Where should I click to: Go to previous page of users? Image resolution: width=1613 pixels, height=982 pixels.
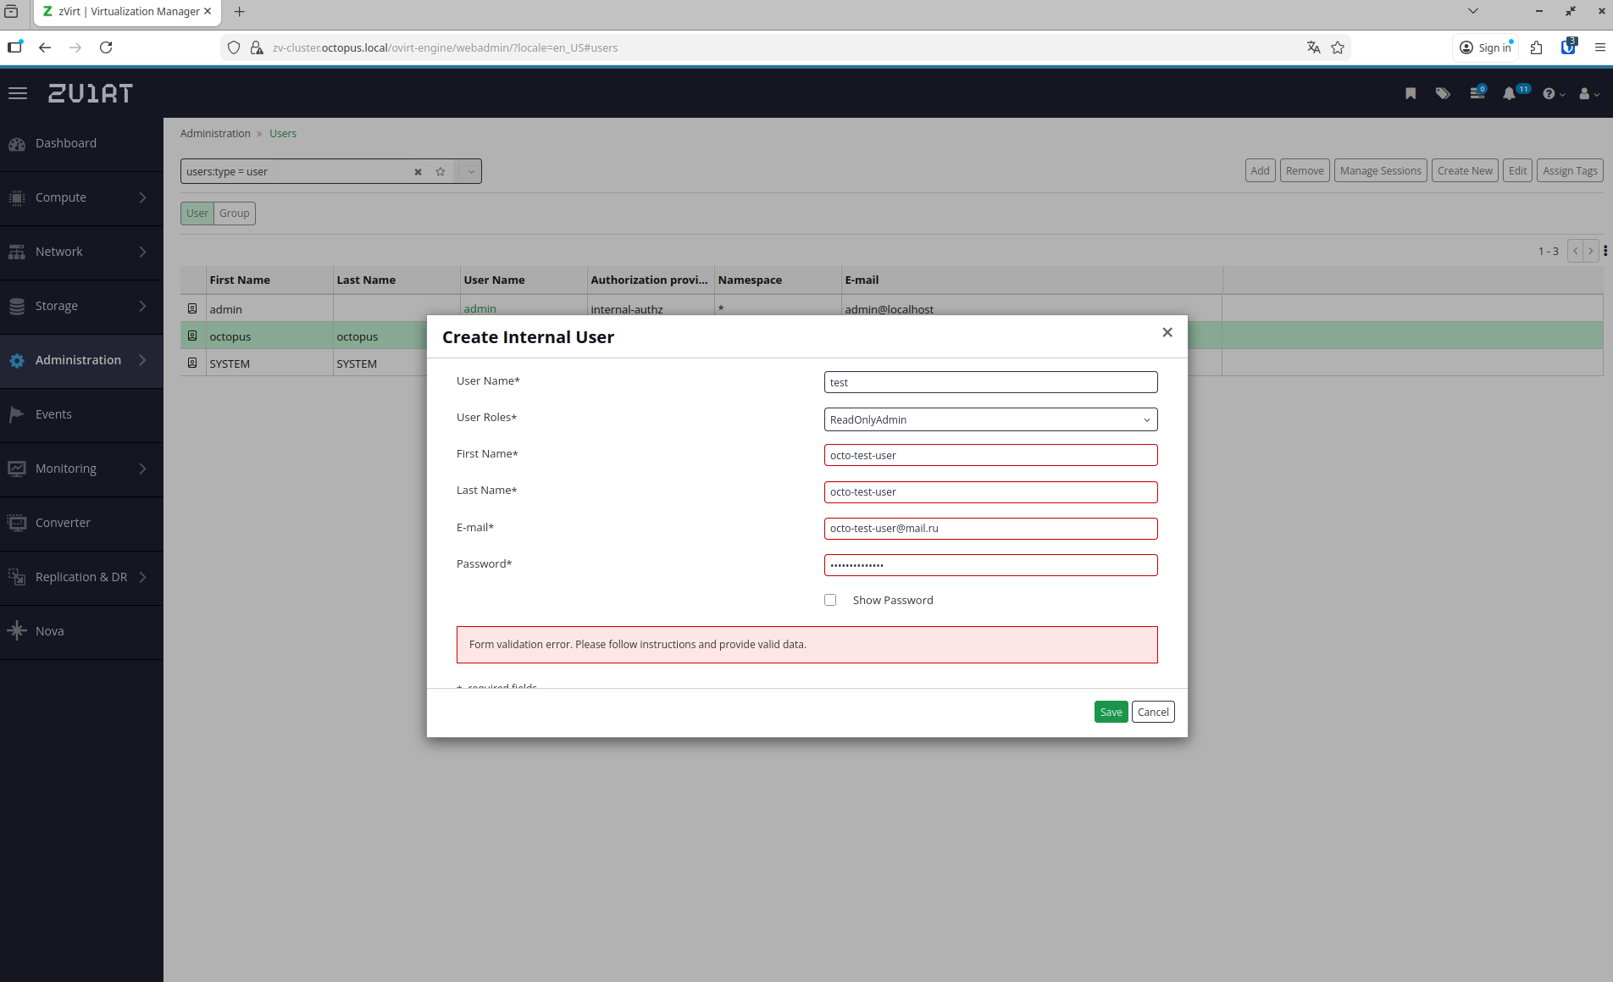tap(1576, 252)
